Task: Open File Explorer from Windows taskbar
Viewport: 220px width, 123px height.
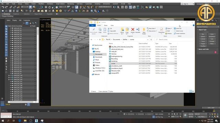Action: click(x=25, y=121)
